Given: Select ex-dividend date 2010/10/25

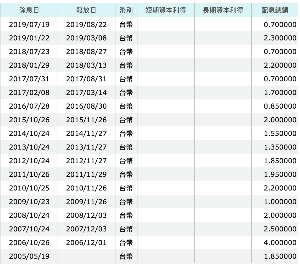Looking at the screenshot, I should [x=29, y=188].
